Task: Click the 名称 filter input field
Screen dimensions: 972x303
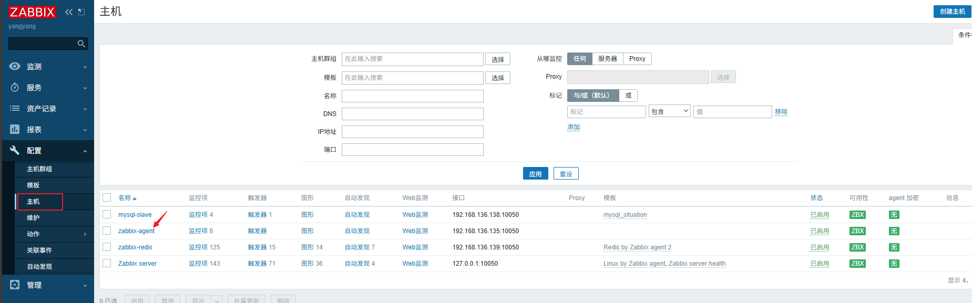Action: tap(413, 96)
